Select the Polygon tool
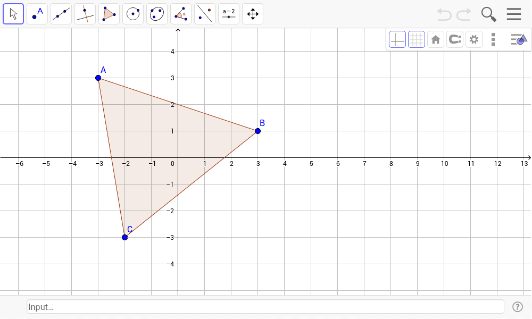532x319 pixels. coord(109,13)
